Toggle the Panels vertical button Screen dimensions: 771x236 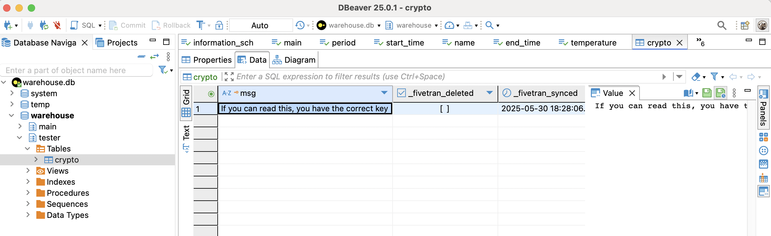tap(763, 108)
